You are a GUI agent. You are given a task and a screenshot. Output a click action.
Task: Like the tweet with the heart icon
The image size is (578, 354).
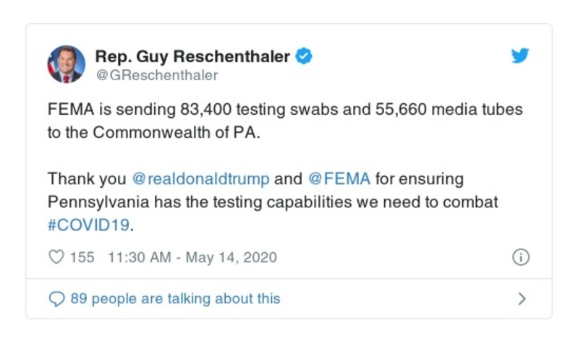(56, 257)
